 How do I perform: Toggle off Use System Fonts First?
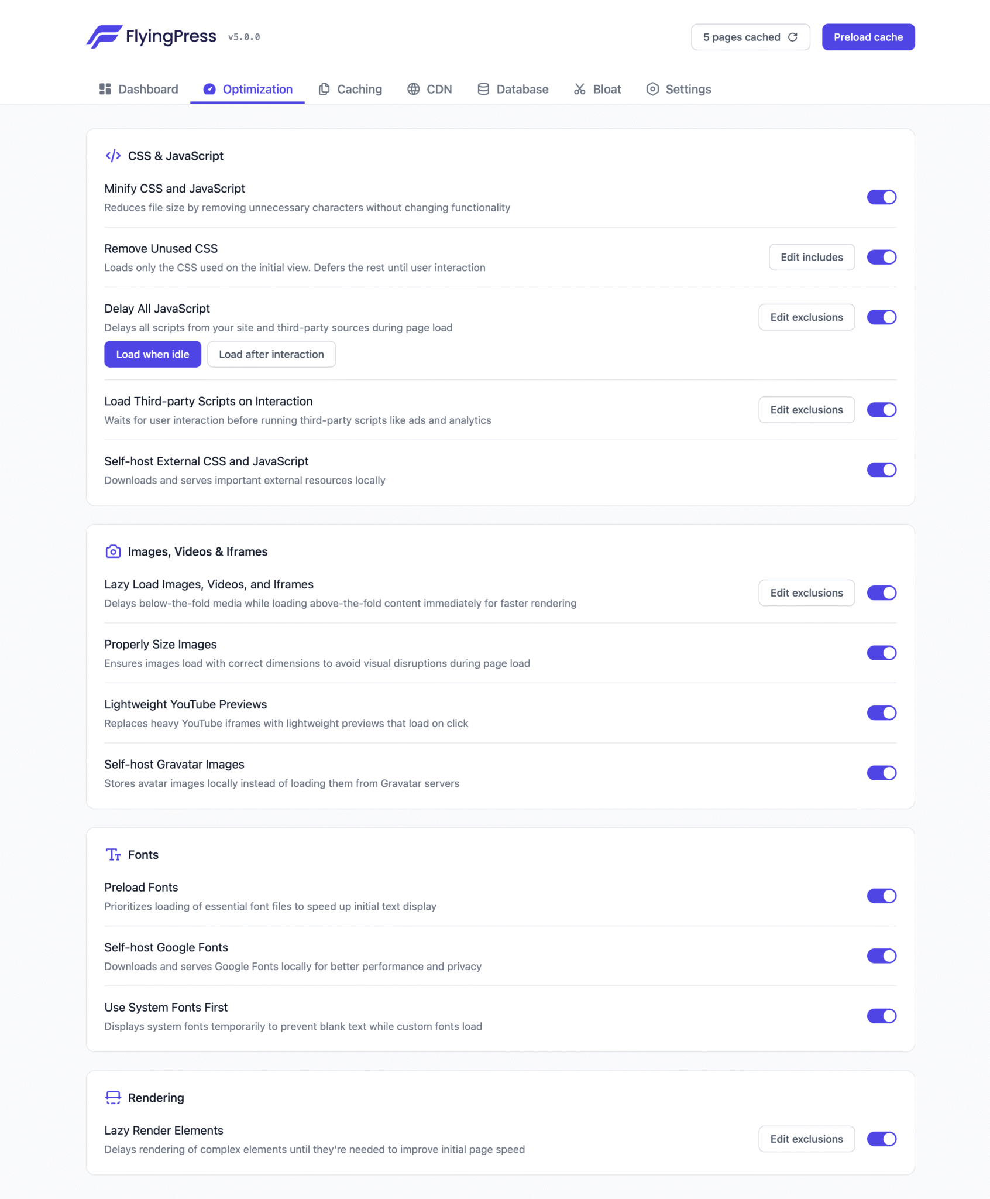click(x=881, y=1016)
